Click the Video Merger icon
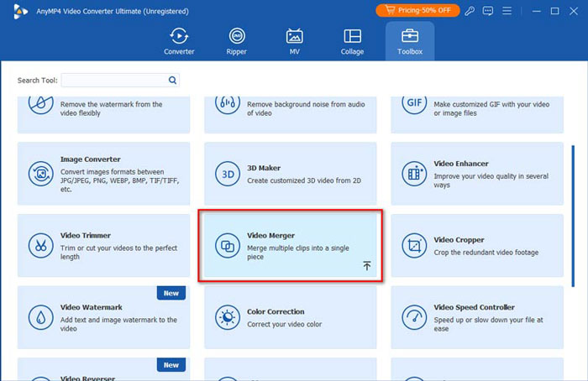 tap(228, 245)
